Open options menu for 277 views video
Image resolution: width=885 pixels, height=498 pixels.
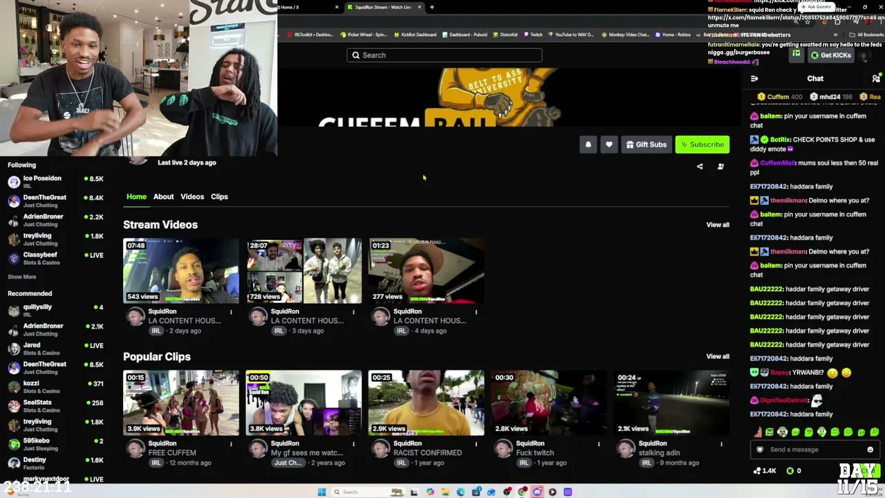[x=476, y=312]
